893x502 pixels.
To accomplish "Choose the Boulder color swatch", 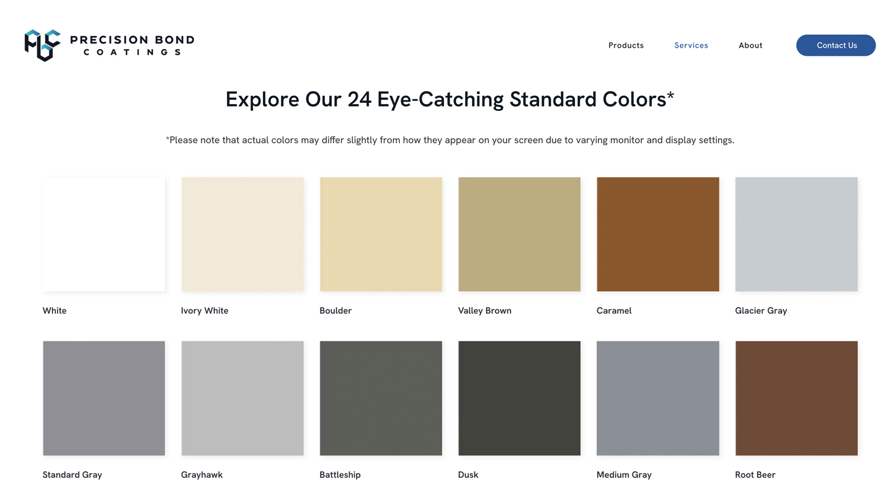I will point(381,234).
